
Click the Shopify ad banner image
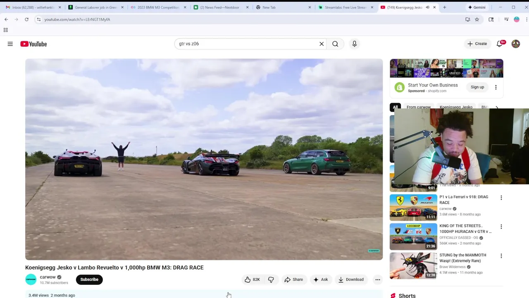coord(446,68)
